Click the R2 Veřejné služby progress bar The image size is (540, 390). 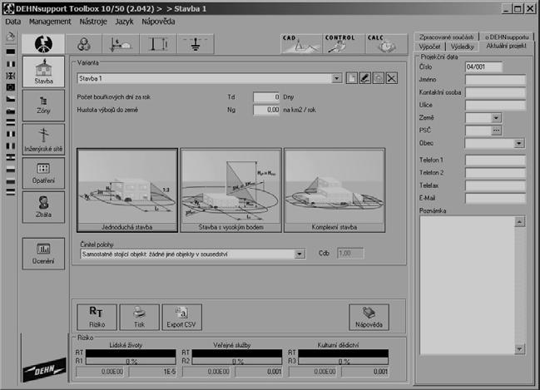click(x=237, y=361)
